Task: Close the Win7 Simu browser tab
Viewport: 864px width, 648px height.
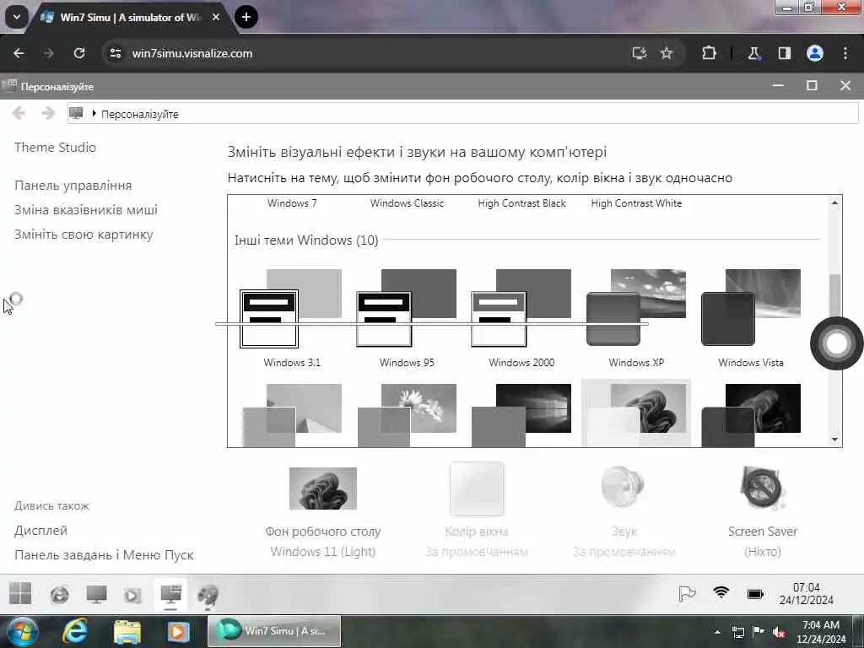Action: coord(216,17)
